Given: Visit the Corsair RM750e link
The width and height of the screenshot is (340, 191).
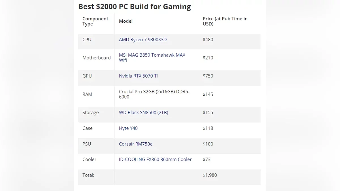Looking at the screenshot, I should click(135, 144).
